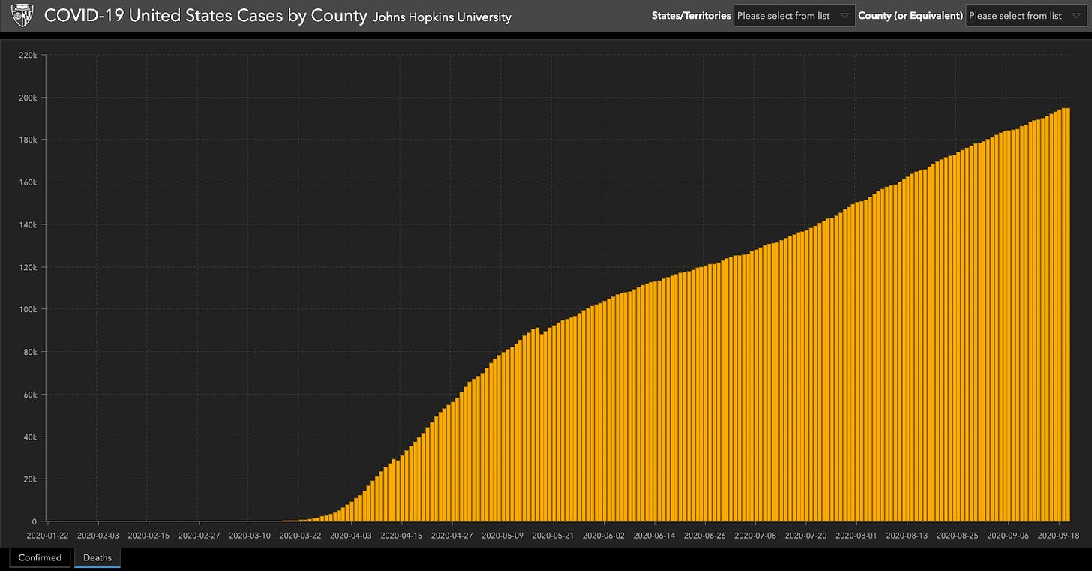
Task: Click the Johns Hopkins University label
Action: click(442, 17)
